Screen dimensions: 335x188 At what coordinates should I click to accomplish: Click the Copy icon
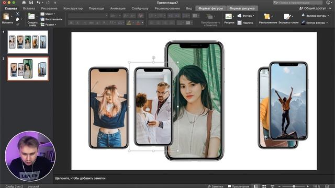click(x=17, y=19)
